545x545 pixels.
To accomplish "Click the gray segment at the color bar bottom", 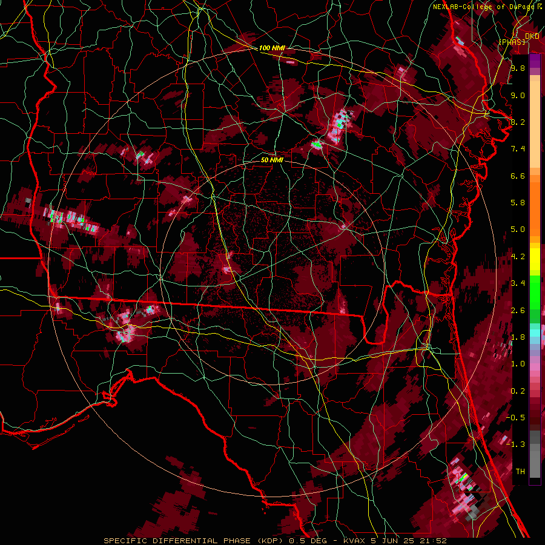I will (535, 461).
